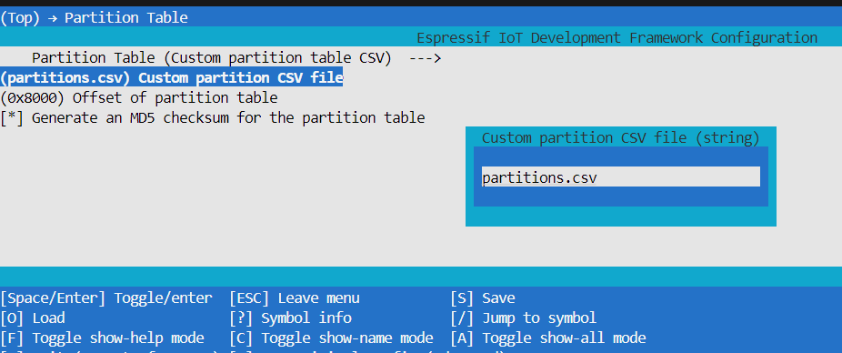Screen dimensions: 842x353
Task: Toggle the MD5 checksum checkbox
Action: click(x=12, y=117)
